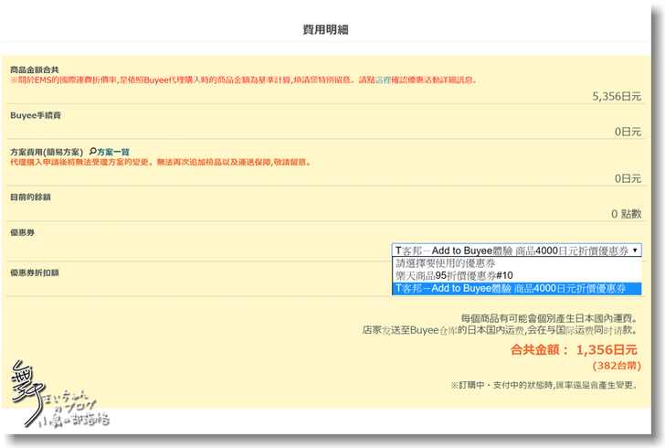The image size is (665, 448).
Task: Click the coupon dropdown arrow
Action: pos(634,250)
